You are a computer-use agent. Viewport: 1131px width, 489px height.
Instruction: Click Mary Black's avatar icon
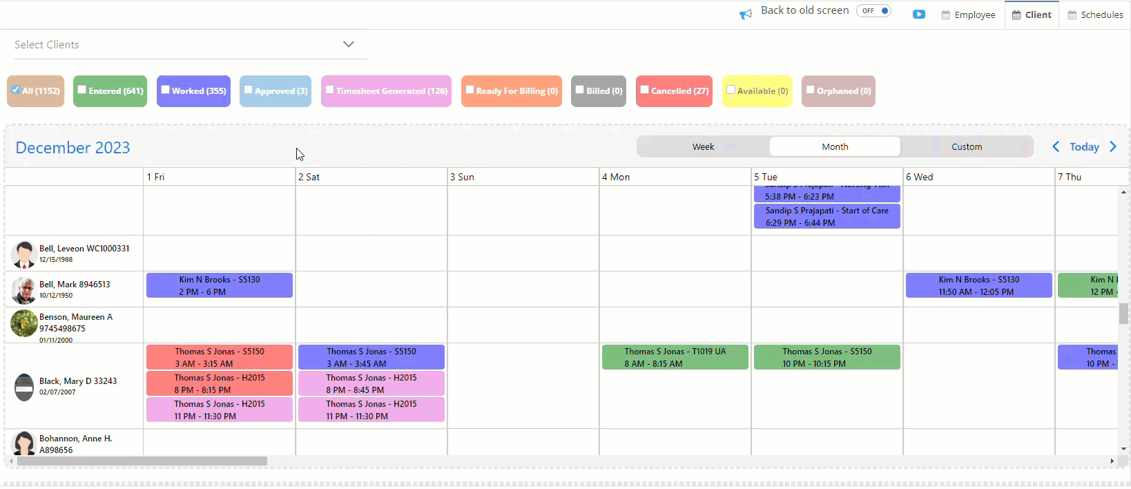tap(24, 387)
